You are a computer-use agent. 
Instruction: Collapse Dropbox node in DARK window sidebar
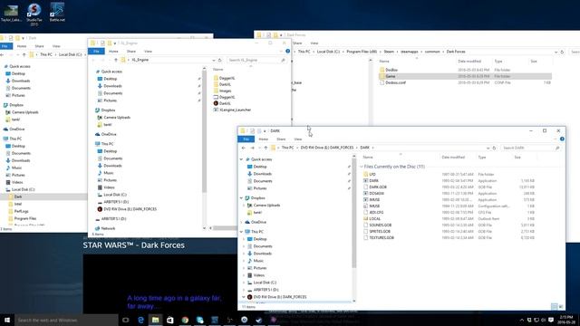(242, 198)
